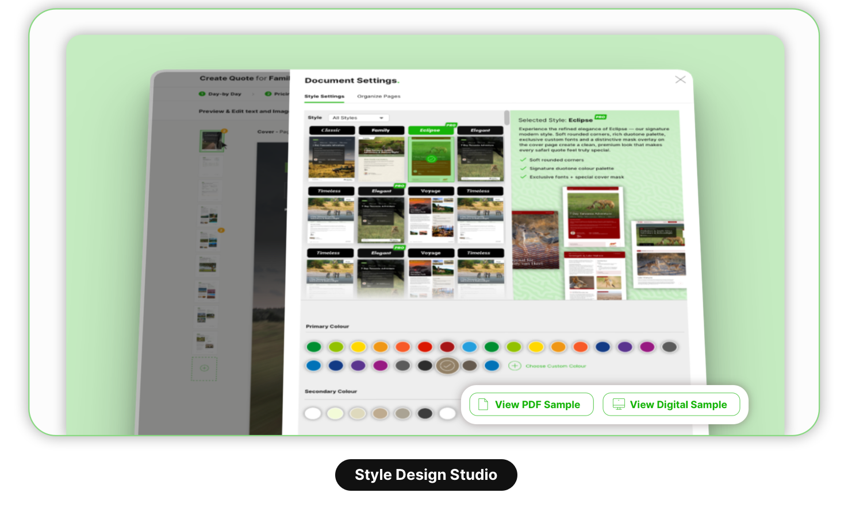Click the style list scrollbar

click(506, 118)
